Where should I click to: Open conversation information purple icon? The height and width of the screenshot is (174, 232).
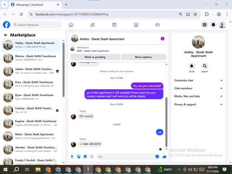(162, 39)
